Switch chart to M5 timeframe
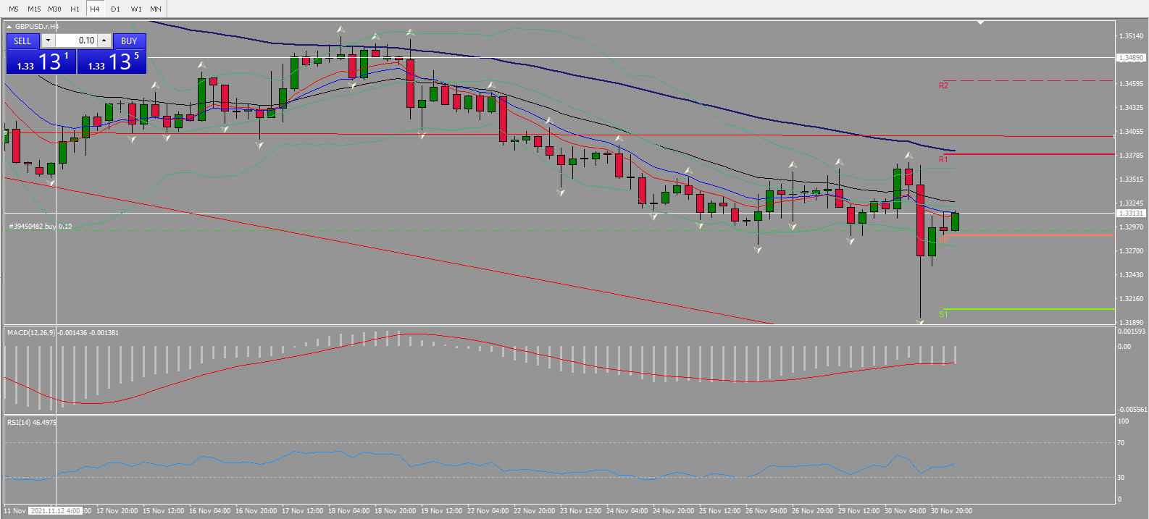 tap(14, 9)
